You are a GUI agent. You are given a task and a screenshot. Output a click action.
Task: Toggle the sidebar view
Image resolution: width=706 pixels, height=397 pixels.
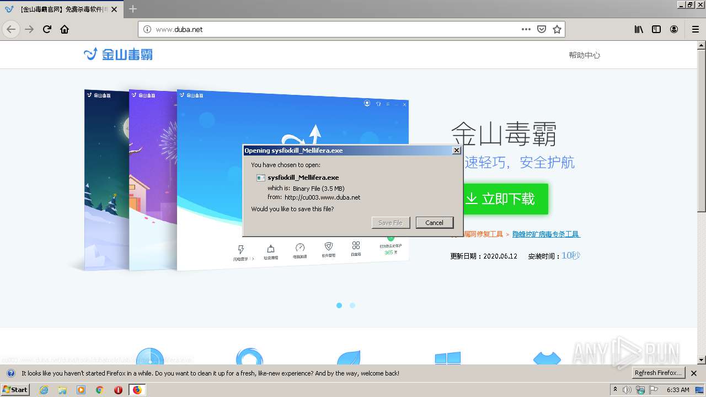pos(656,29)
